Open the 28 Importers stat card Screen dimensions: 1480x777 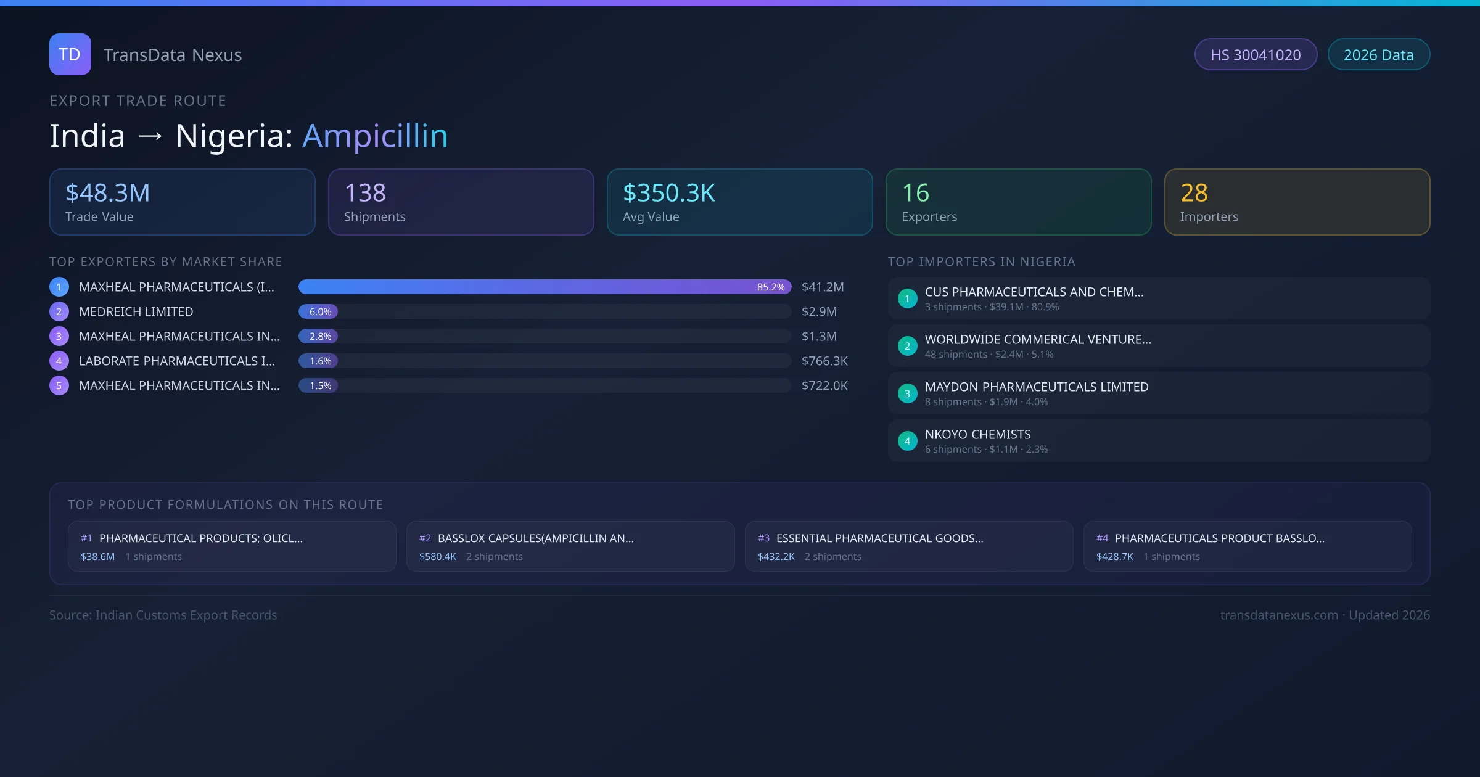coord(1297,202)
